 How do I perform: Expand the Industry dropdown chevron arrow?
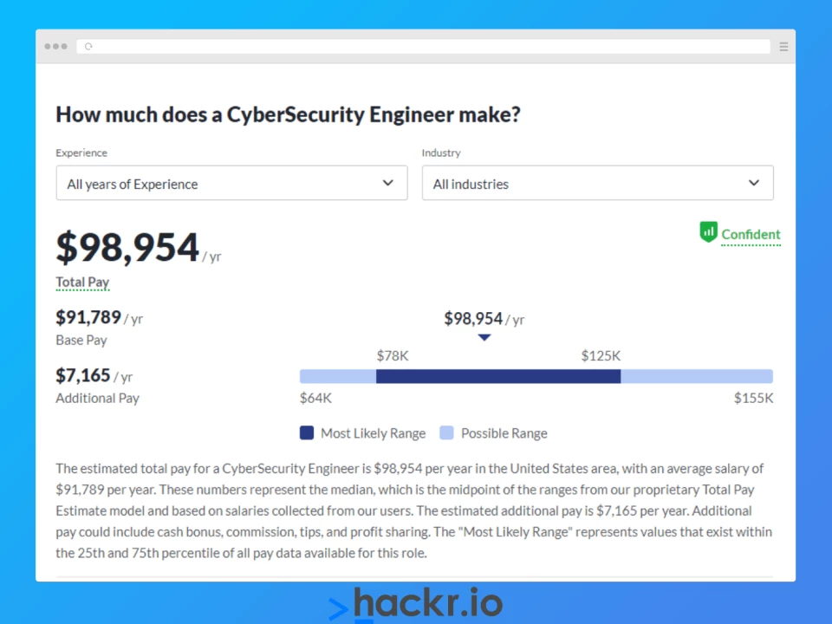point(753,183)
